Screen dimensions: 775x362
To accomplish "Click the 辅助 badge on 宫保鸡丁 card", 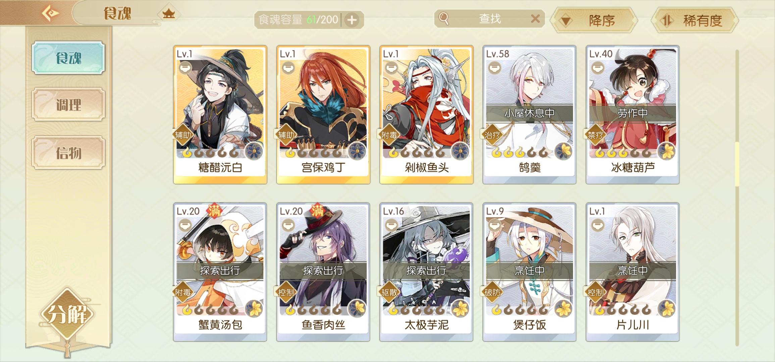I will 286,135.
